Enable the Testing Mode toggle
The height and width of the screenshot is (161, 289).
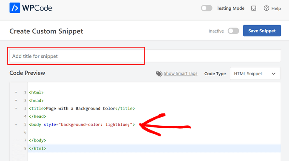point(207,8)
